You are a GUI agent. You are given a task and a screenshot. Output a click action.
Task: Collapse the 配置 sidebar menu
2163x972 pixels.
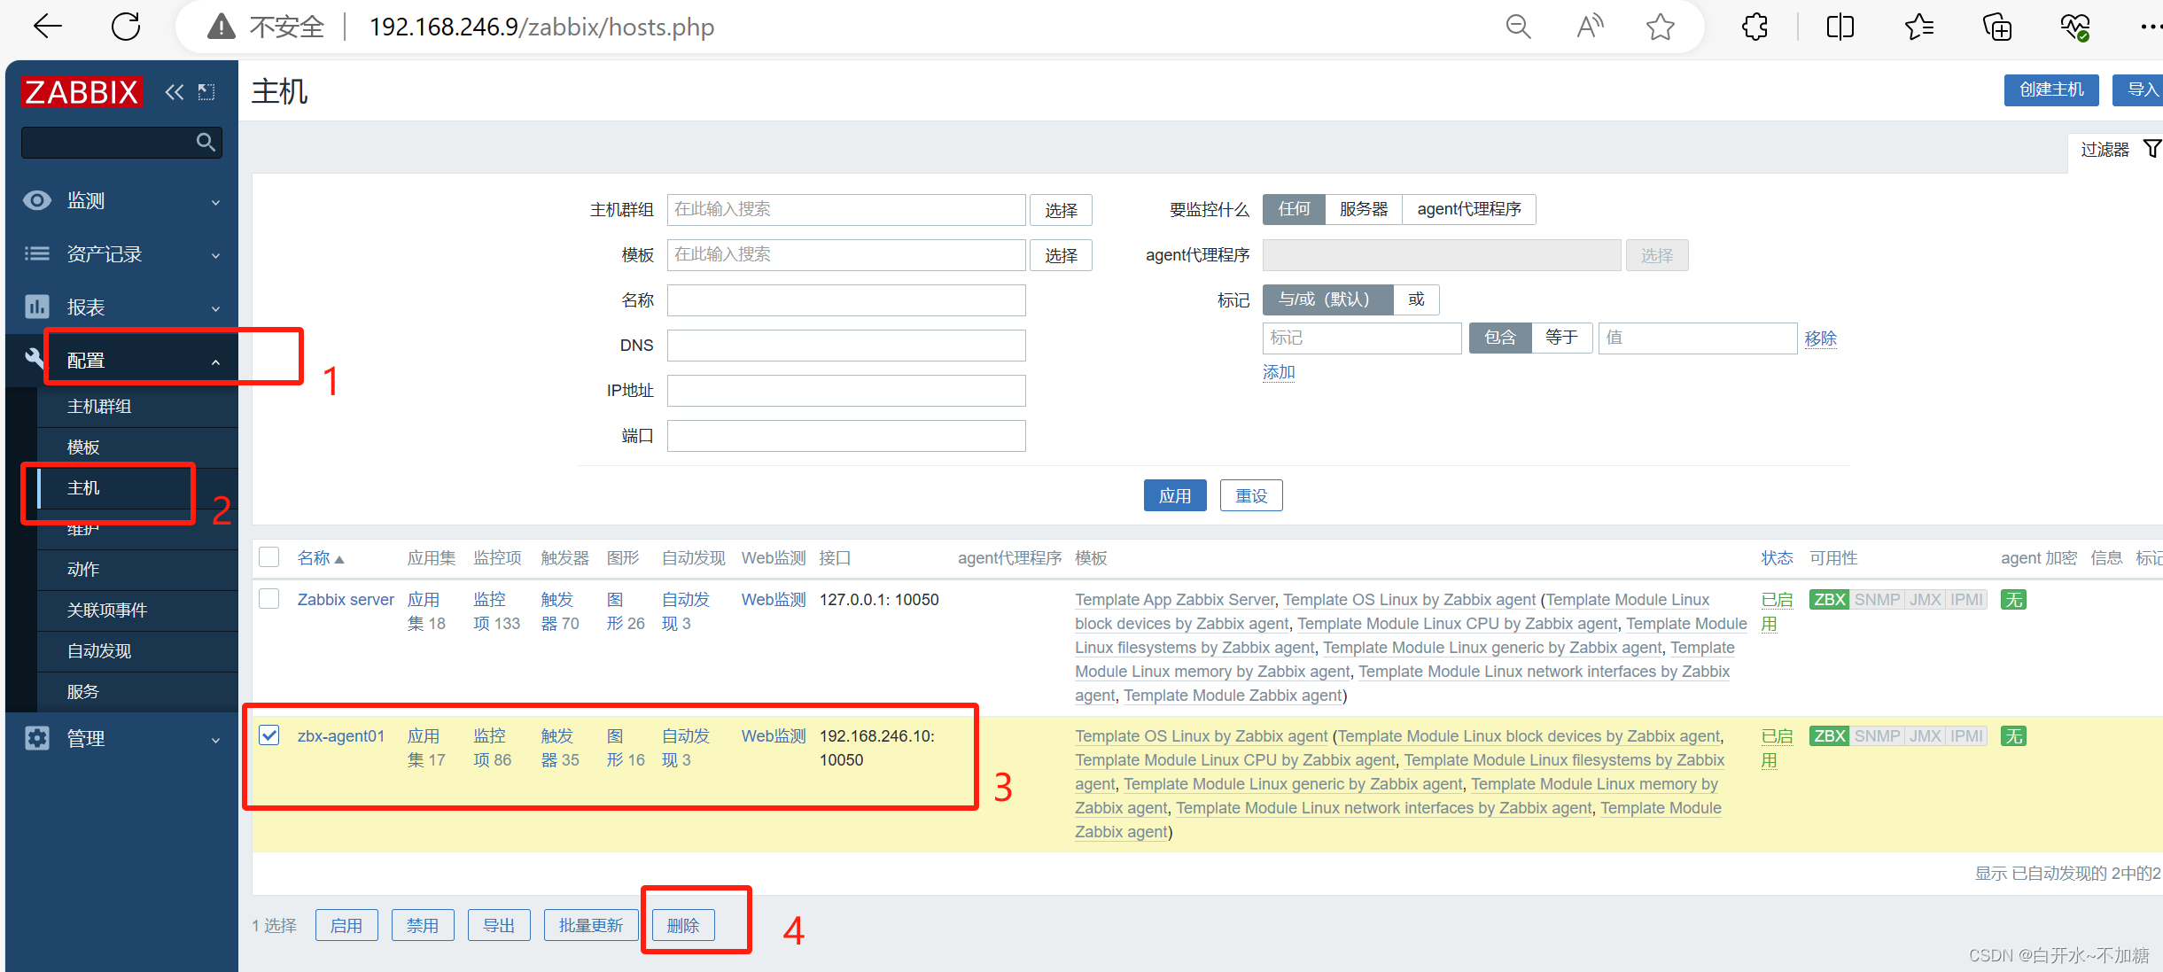pyautogui.click(x=122, y=361)
